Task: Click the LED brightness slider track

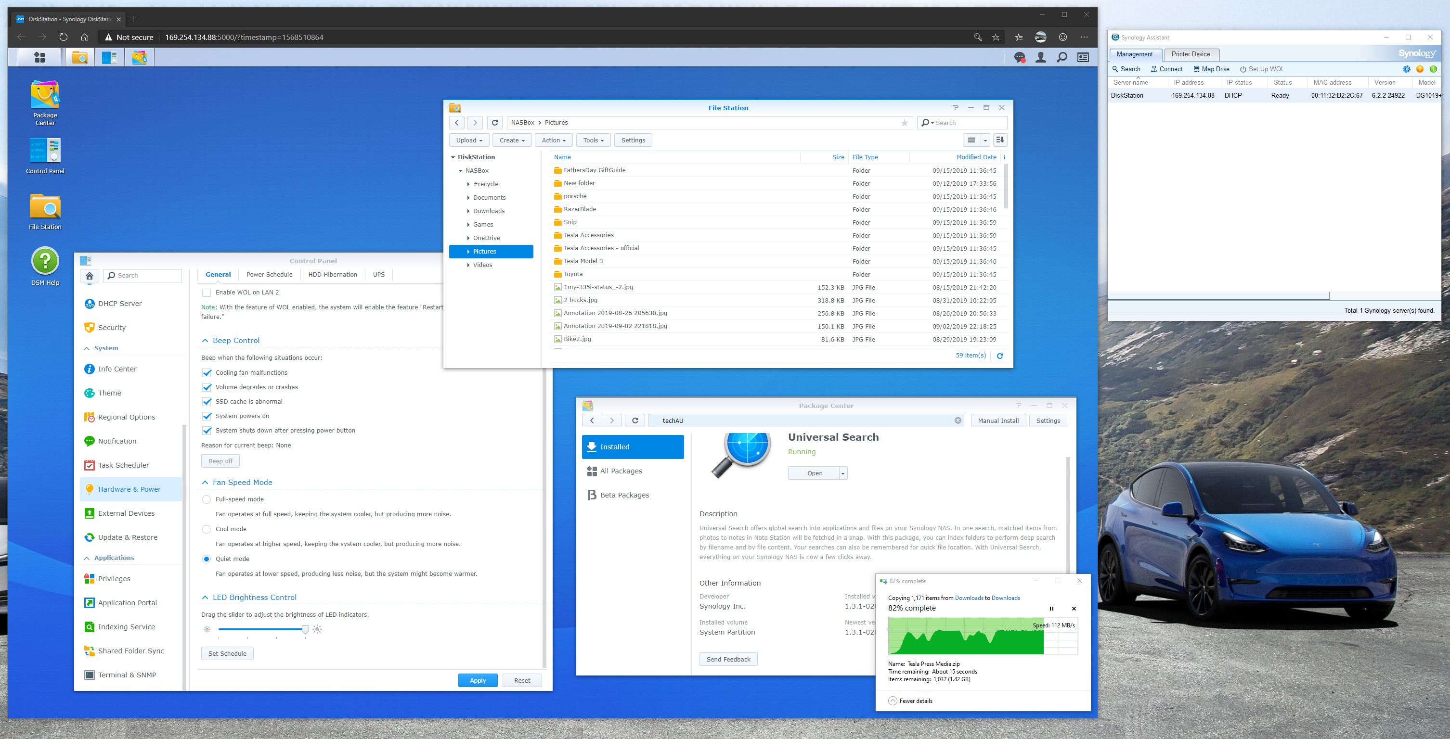Action: click(262, 629)
